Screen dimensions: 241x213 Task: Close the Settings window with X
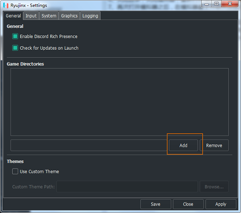point(230,4)
